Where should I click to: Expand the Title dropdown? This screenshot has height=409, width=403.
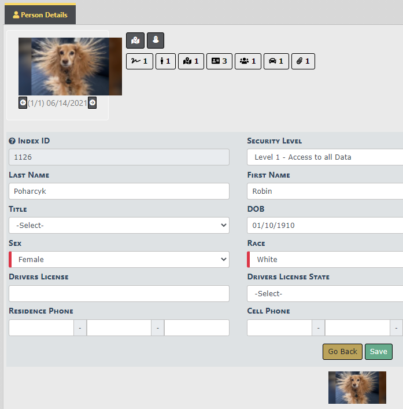(x=119, y=226)
